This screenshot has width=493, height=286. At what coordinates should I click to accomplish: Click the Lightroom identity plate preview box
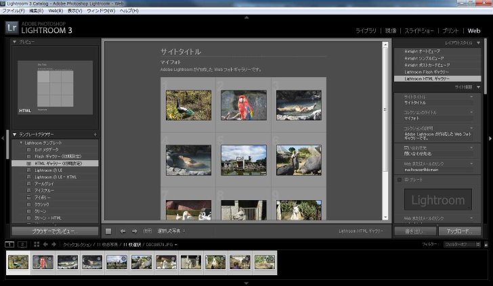pos(438,199)
